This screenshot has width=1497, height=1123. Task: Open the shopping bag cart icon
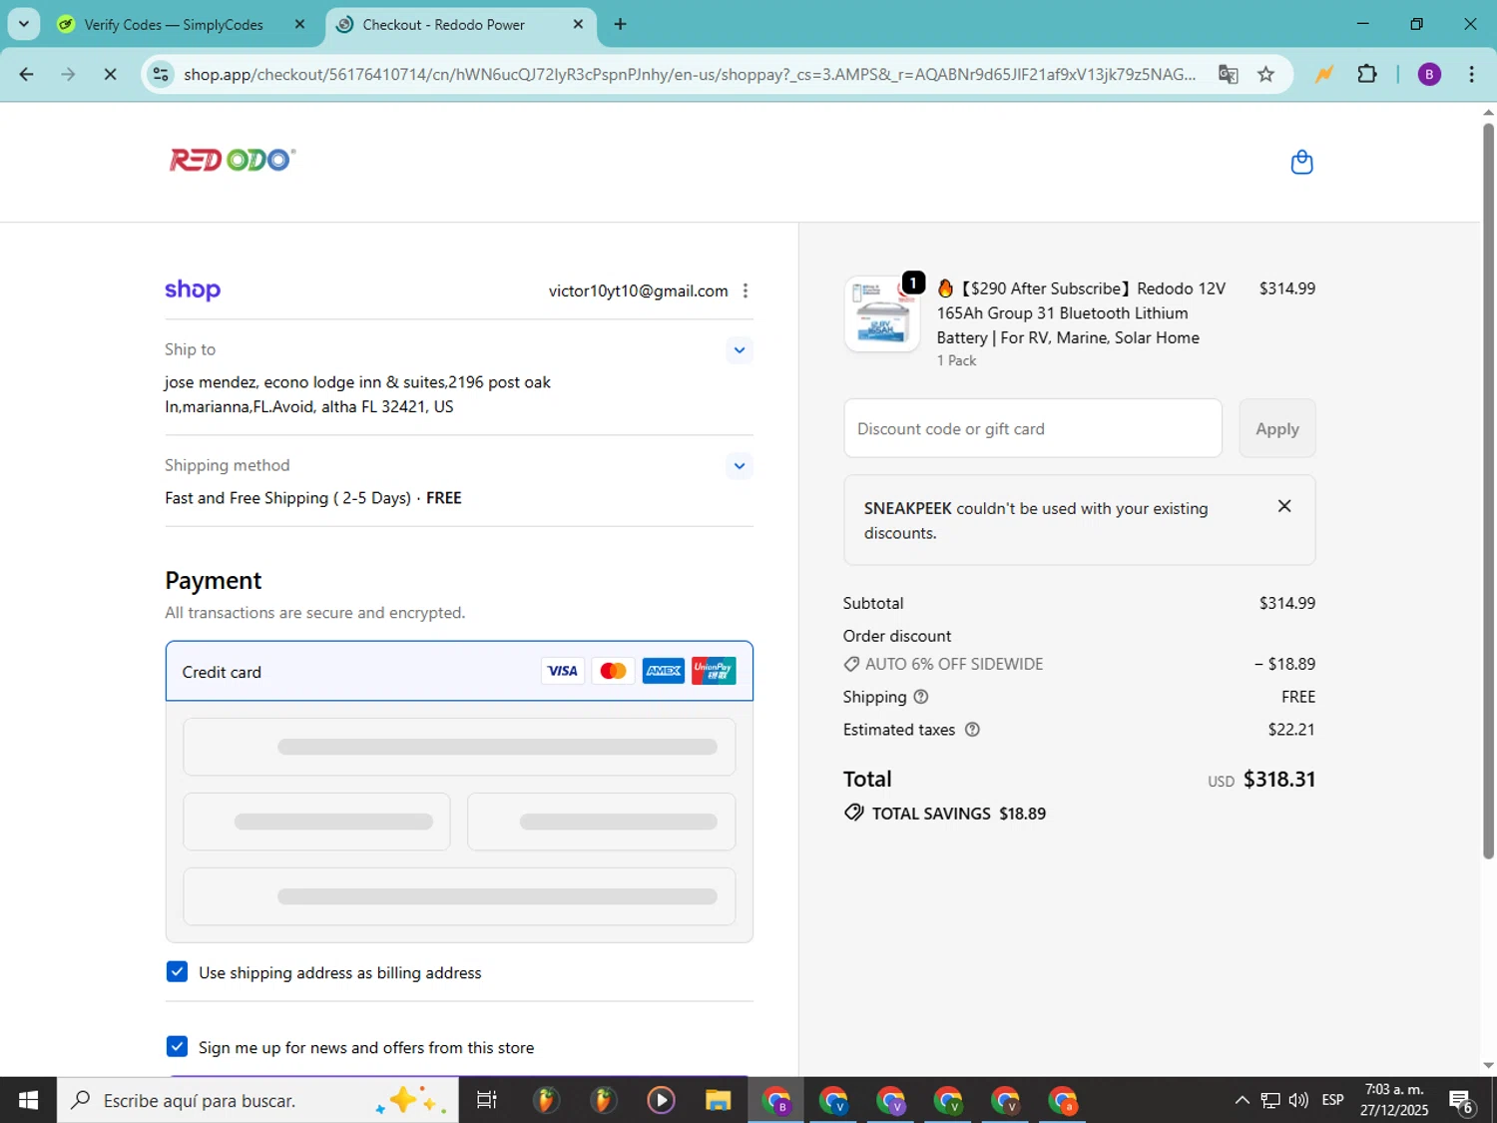(x=1301, y=162)
